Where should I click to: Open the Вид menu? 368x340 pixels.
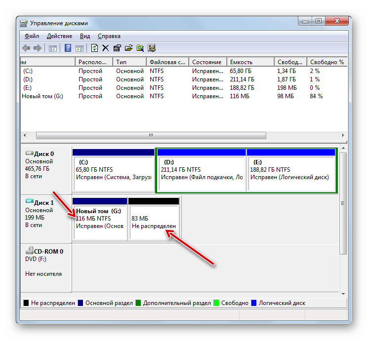pyautogui.click(x=85, y=36)
